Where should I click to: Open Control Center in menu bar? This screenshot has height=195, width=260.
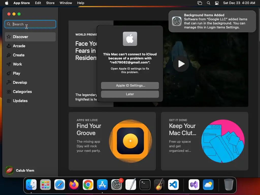(x=217, y=3)
